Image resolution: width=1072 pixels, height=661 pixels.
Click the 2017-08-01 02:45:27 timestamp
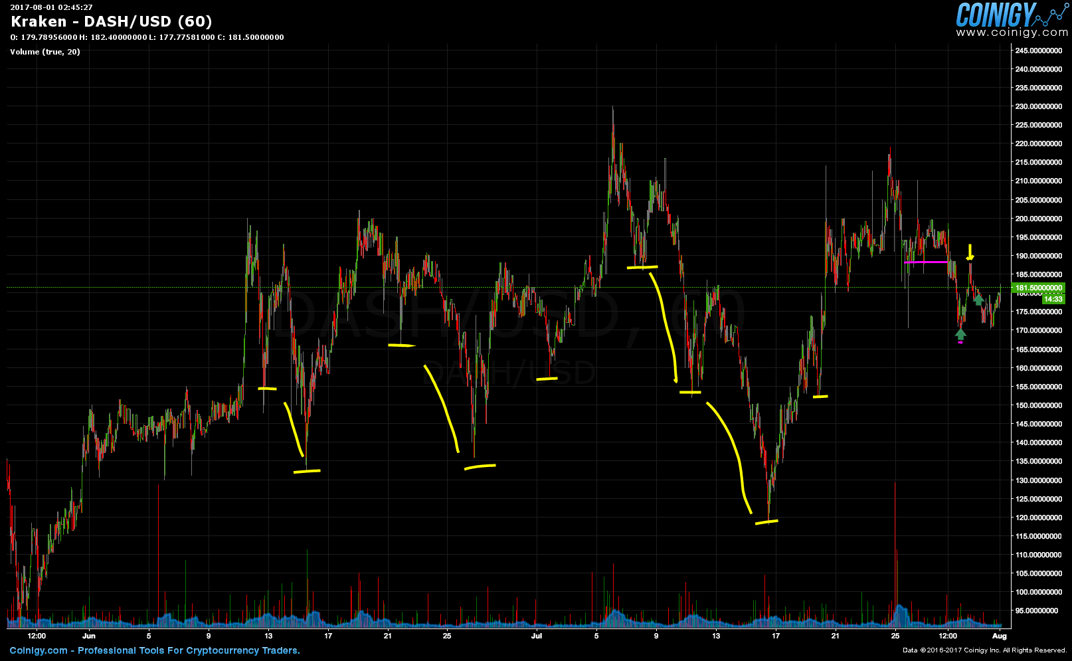coord(51,7)
